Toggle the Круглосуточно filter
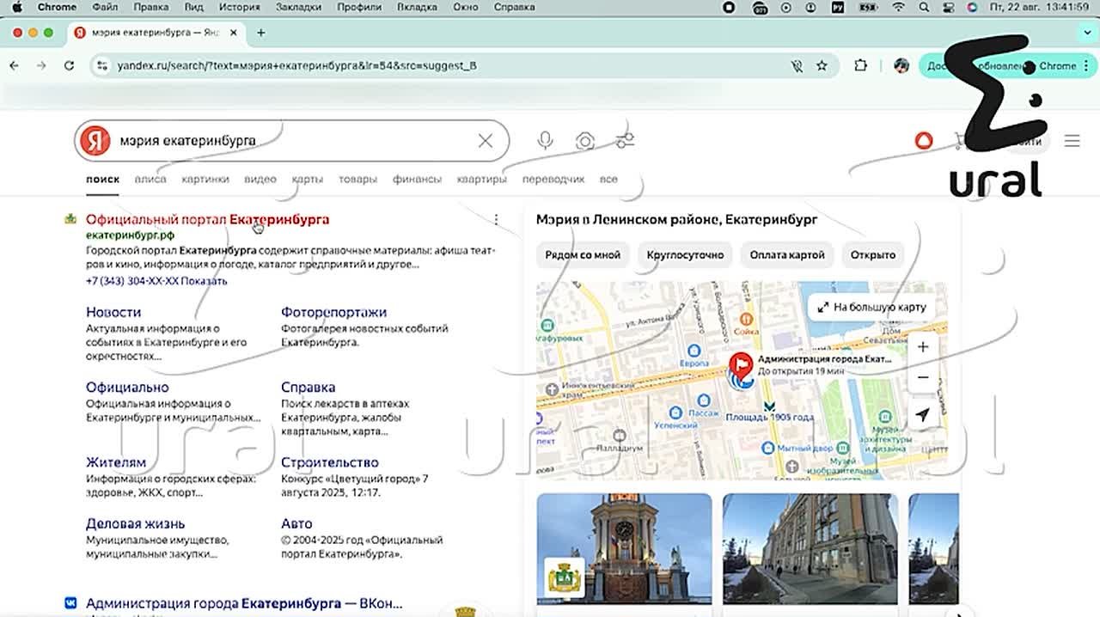This screenshot has height=617, width=1100. point(685,255)
